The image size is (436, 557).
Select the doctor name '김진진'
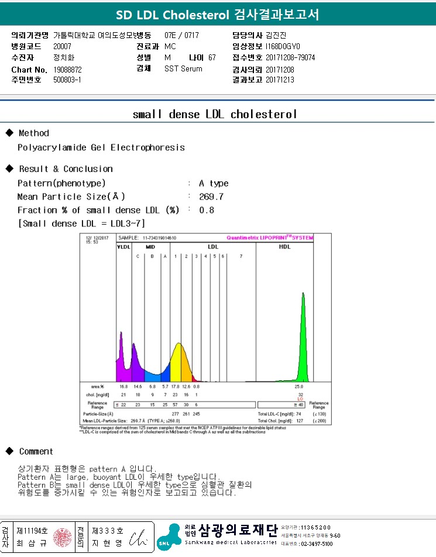(x=276, y=35)
